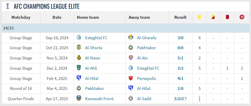251x106 pixels.
Task: Click the penalty 11 circle header icon
Action: pos(242,17)
